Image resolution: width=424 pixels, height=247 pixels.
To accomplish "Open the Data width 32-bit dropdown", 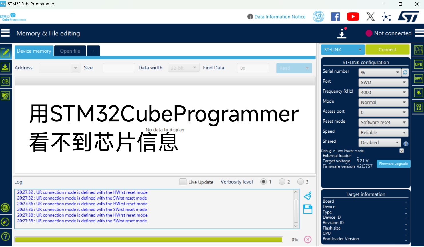I will (x=183, y=68).
